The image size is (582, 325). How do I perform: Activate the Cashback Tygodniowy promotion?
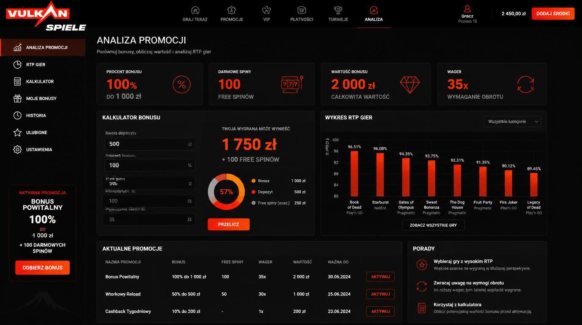tap(380, 311)
